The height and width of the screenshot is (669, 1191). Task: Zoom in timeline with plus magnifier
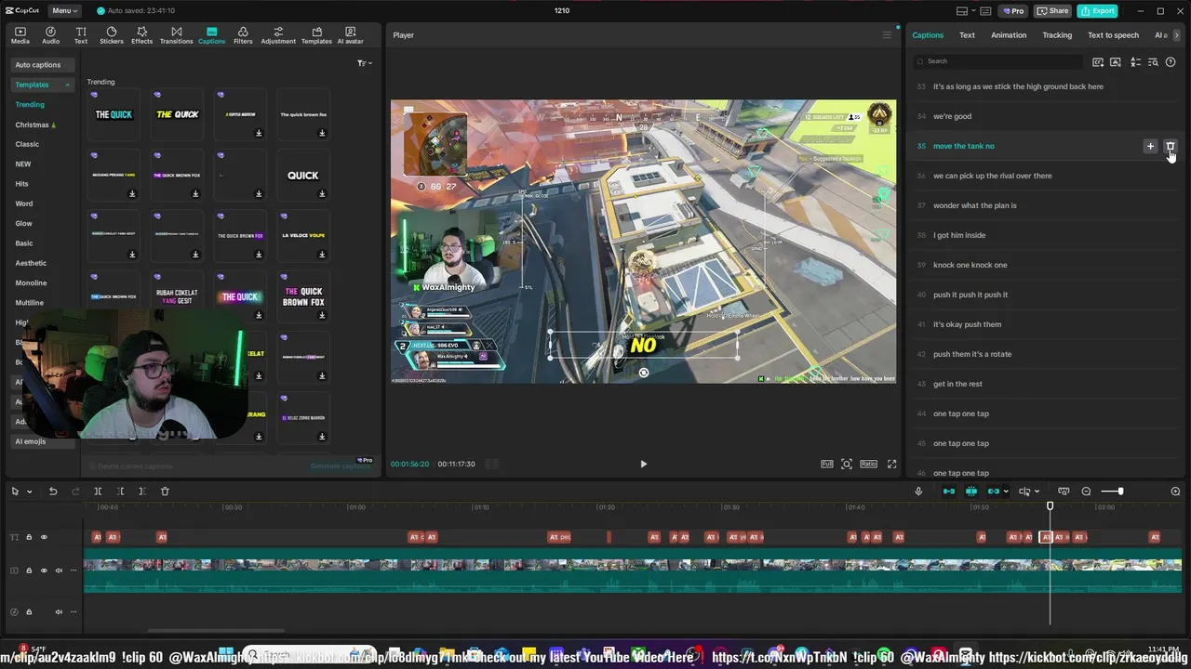[x=1175, y=492]
